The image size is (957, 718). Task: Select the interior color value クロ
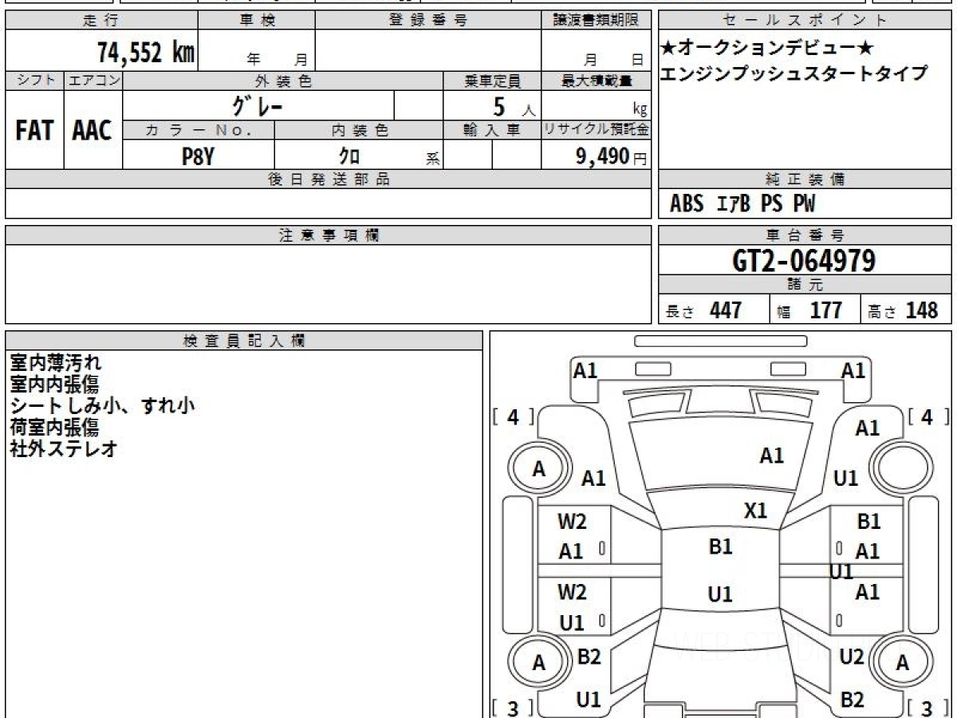pyautogui.click(x=349, y=156)
